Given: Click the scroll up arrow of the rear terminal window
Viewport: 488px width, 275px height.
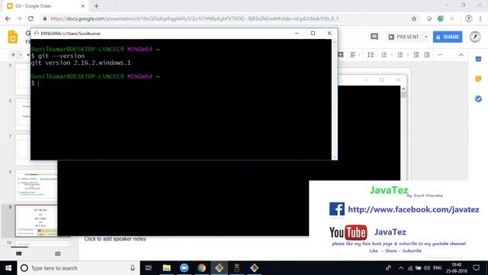Looking at the screenshot, I should click(403, 89).
